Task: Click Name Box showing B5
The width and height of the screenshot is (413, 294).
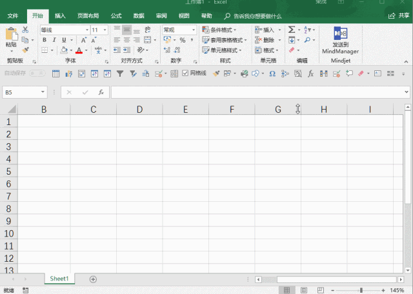Action: [x=25, y=92]
